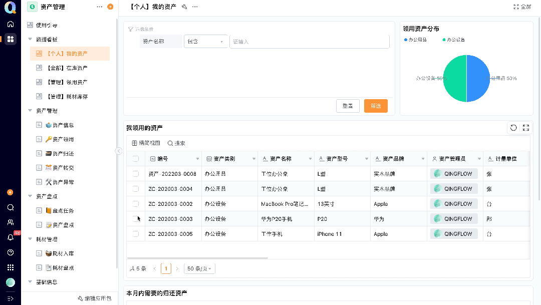The image size is (541, 305).
Task: Refresh the 我领用的资产 table
Action: (x=513, y=128)
